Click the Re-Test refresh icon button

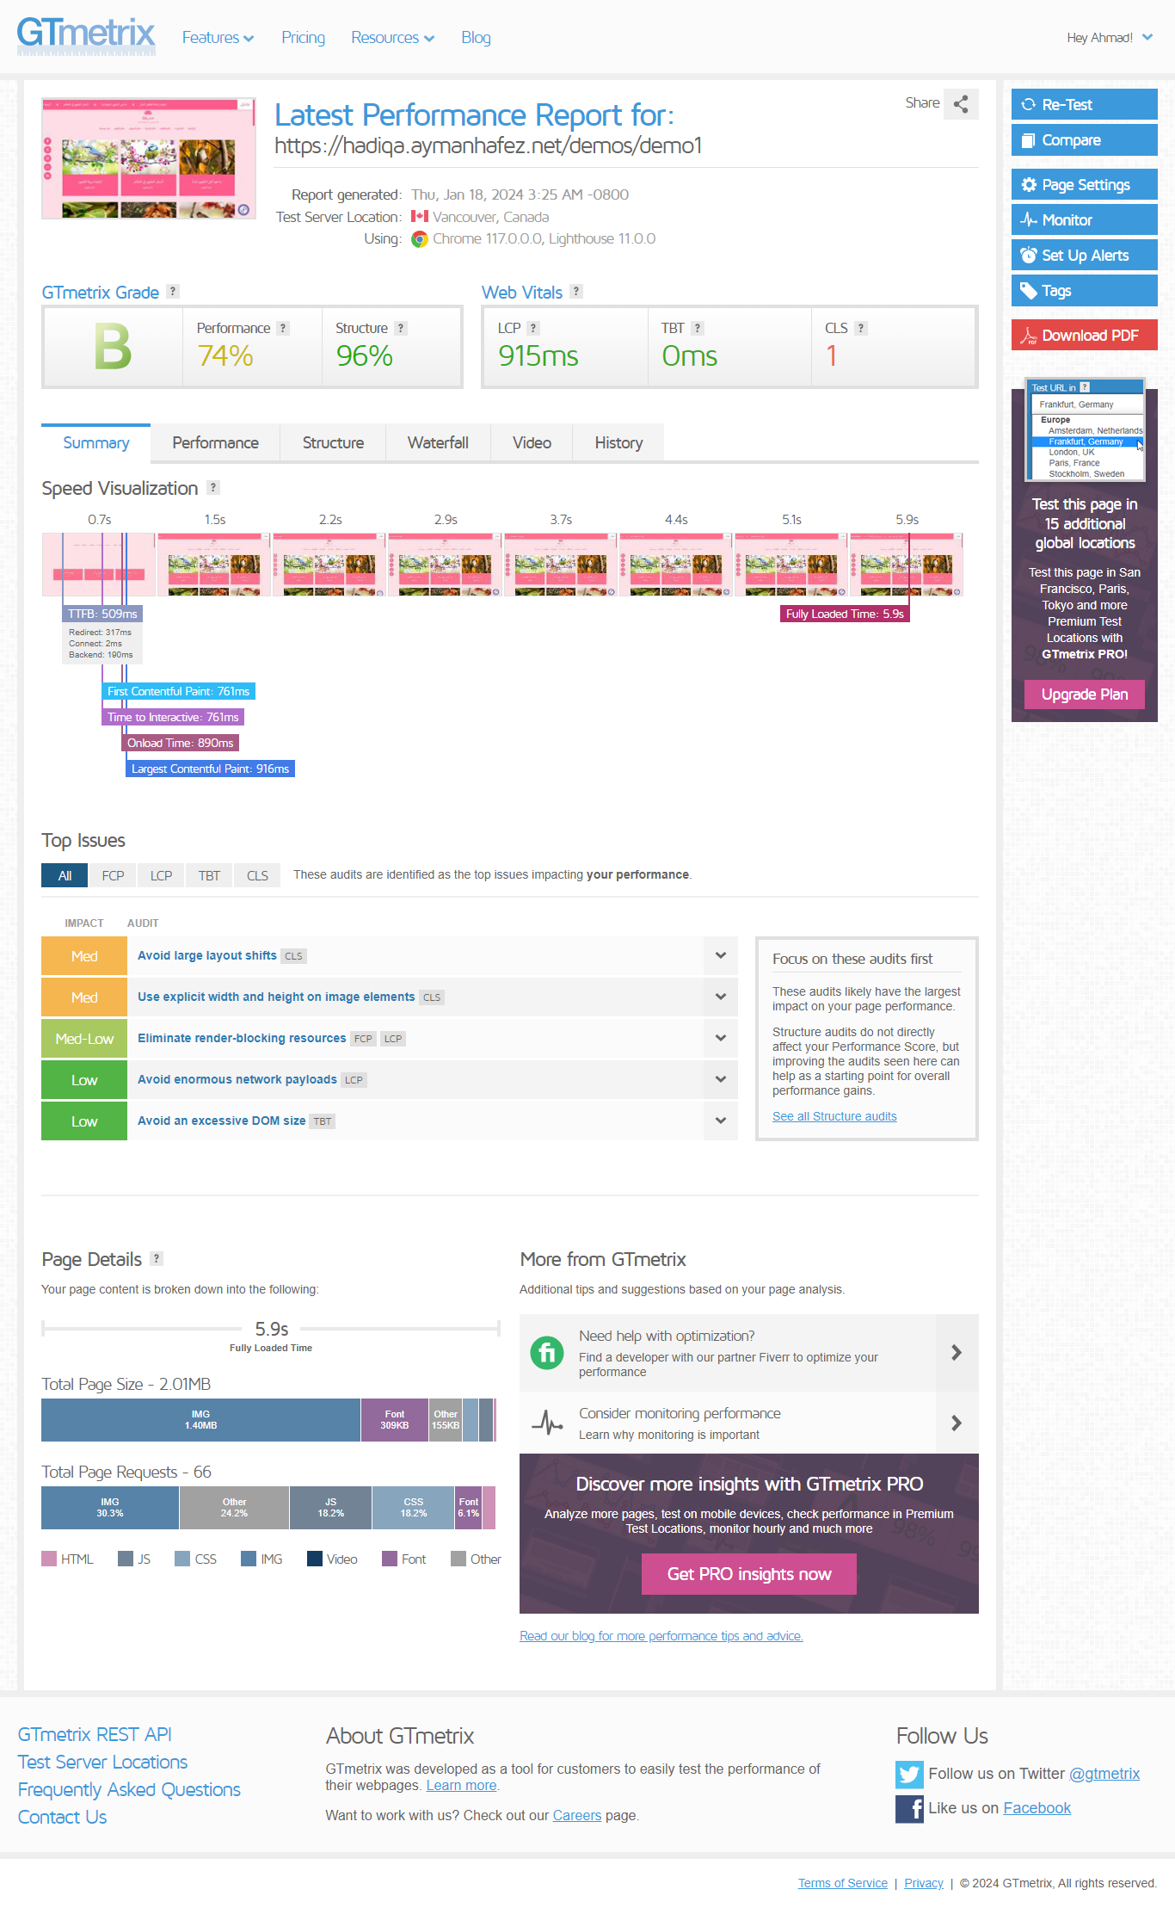(1084, 105)
